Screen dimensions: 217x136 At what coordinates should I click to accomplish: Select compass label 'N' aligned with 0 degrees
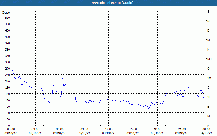[x=208, y=126]
